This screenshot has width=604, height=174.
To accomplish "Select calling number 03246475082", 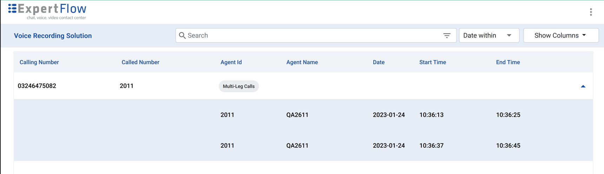I will [37, 86].
